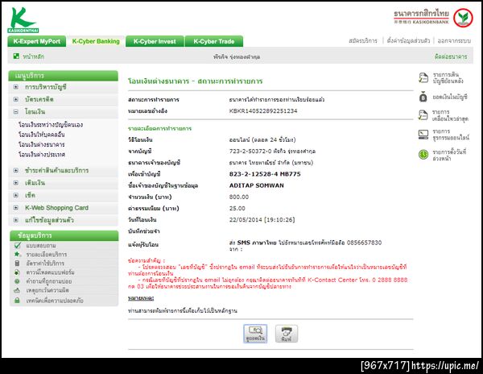Click the สมัครบริการ link

[363, 40]
